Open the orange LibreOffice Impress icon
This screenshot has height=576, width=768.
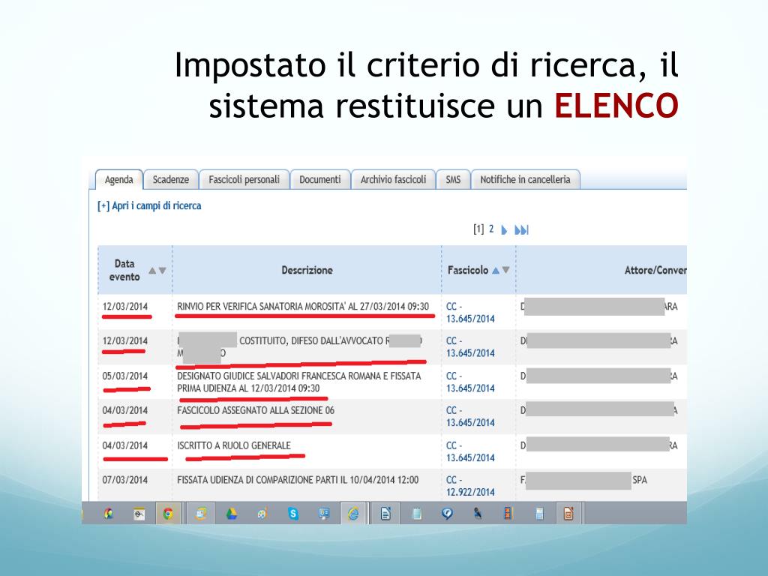click(568, 514)
